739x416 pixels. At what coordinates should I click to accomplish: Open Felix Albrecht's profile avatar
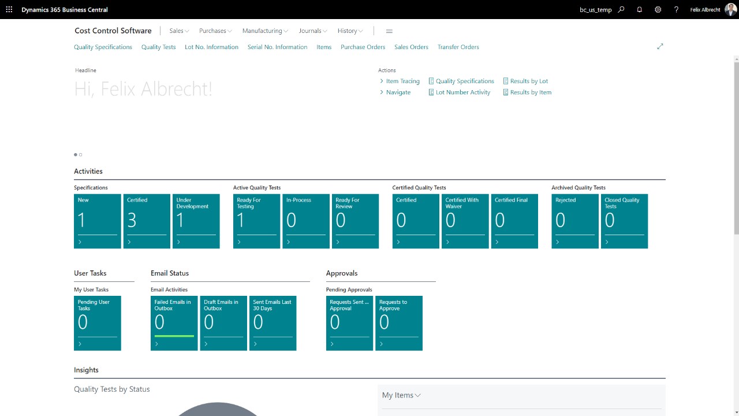(x=730, y=10)
